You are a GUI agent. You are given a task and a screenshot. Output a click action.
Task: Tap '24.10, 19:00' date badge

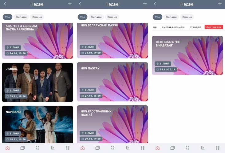pyautogui.click(x=91, y=53)
